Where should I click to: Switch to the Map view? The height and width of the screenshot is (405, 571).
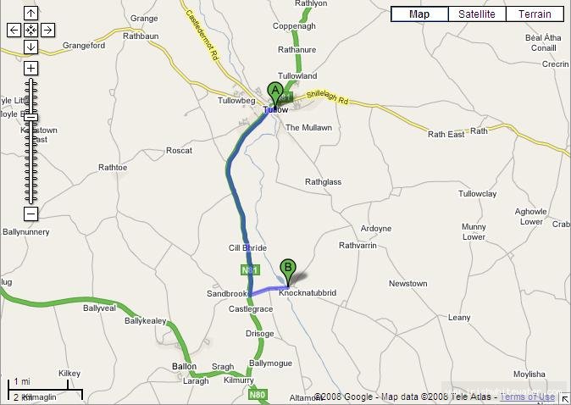point(419,14)
